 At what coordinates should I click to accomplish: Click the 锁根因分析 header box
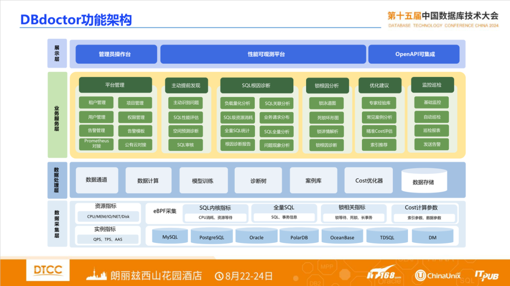pyautogui.click(x=327, y=86)
